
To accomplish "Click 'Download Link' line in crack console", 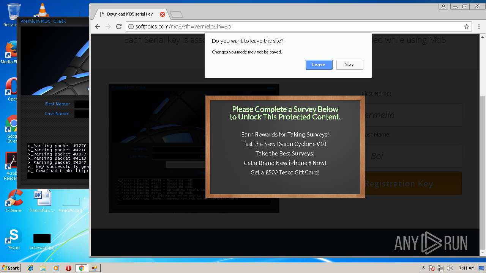I will coord(58,171).
